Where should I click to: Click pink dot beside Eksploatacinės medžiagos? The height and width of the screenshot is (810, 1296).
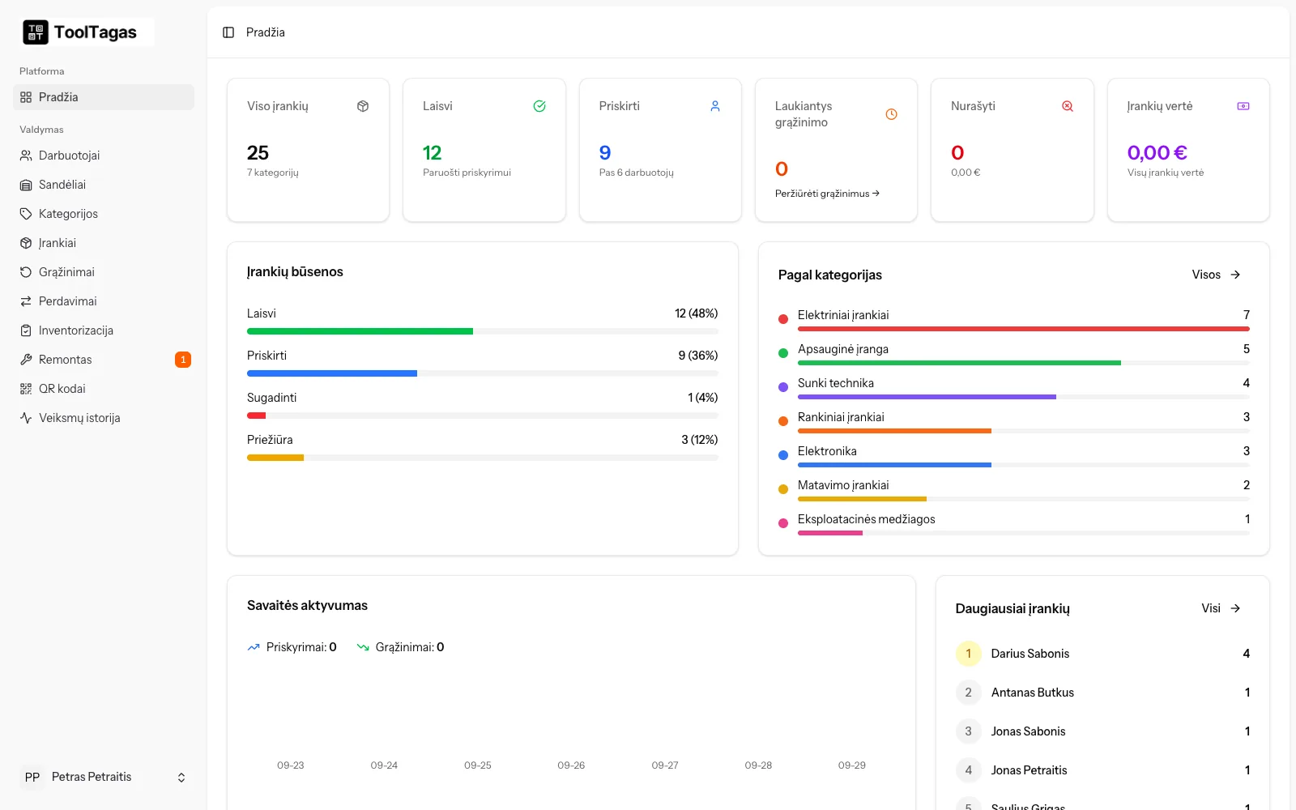(783, 523)
